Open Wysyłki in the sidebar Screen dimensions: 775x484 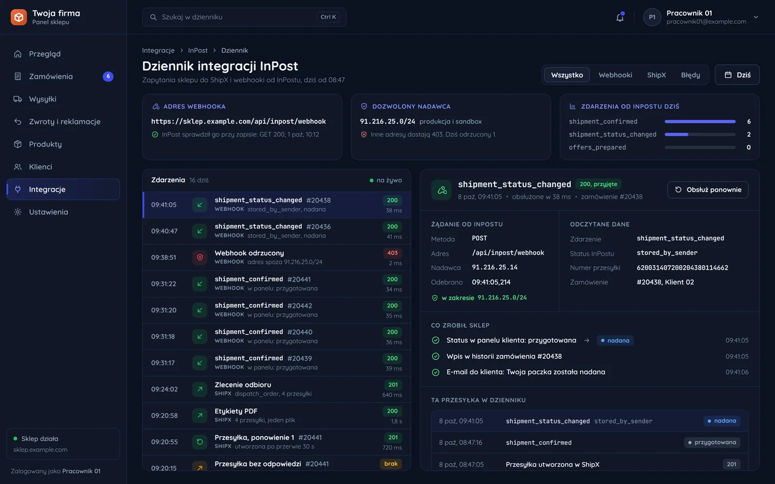tap(63, 99)
